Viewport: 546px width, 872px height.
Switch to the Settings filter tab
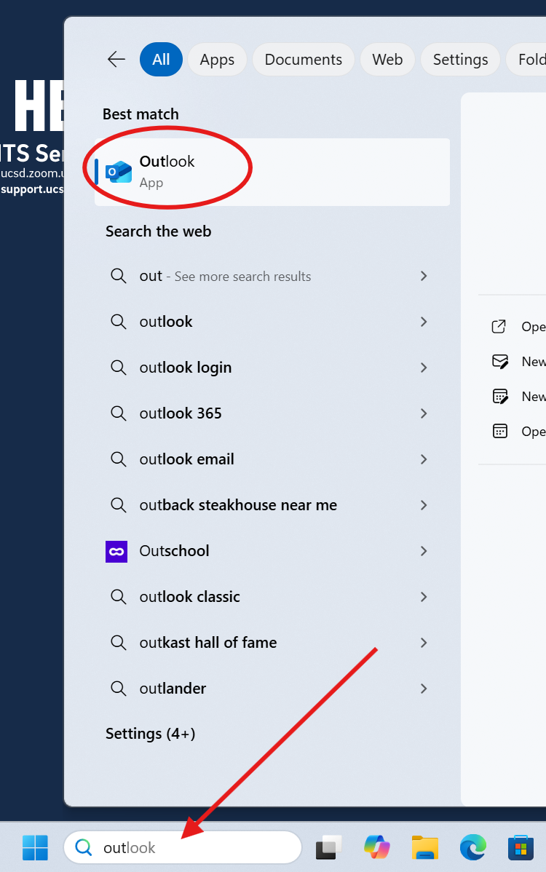pyautogui.click(x=460, y=60)
